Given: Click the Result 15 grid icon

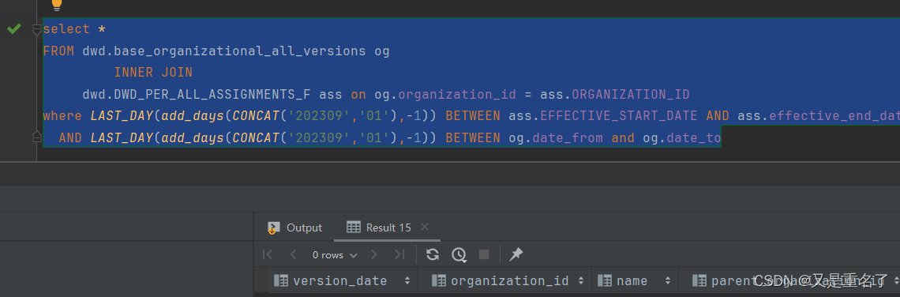Looking at the screenshot, I should [354, 227].
